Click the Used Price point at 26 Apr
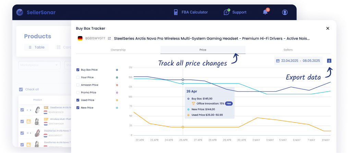 coord(183,127)
